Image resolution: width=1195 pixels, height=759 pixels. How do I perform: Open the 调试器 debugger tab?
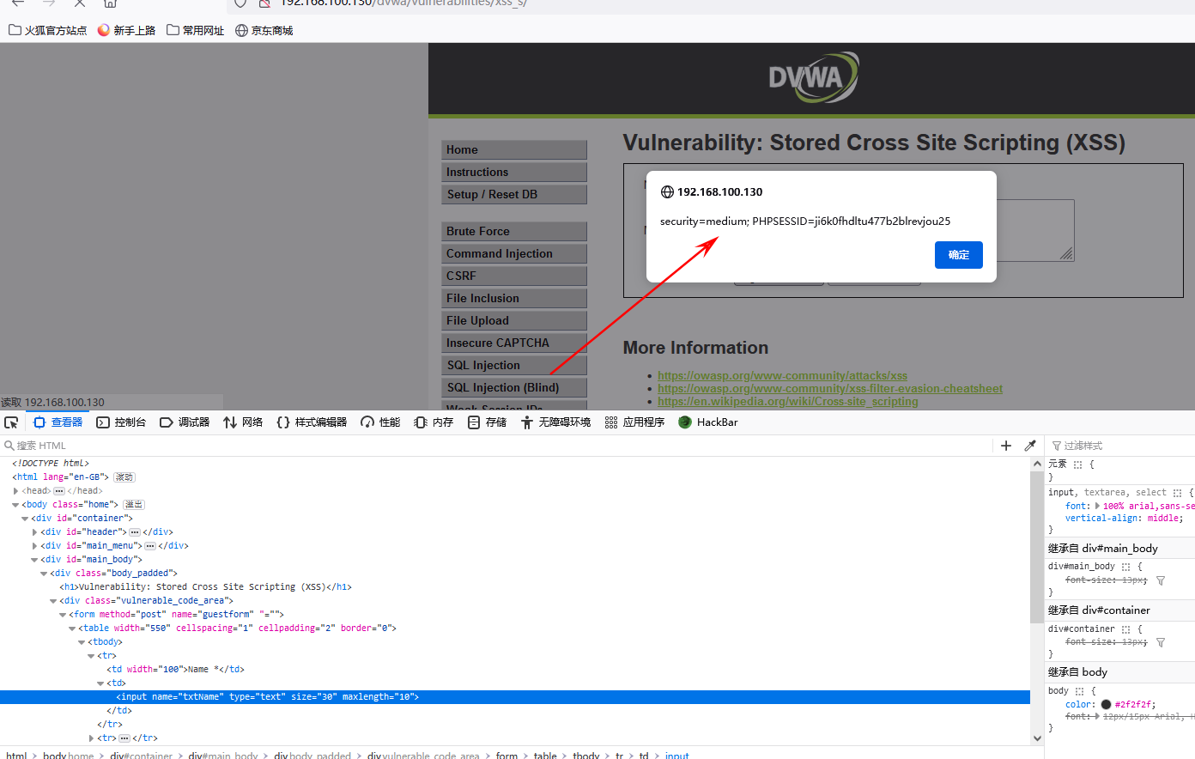tap(185, 422)
